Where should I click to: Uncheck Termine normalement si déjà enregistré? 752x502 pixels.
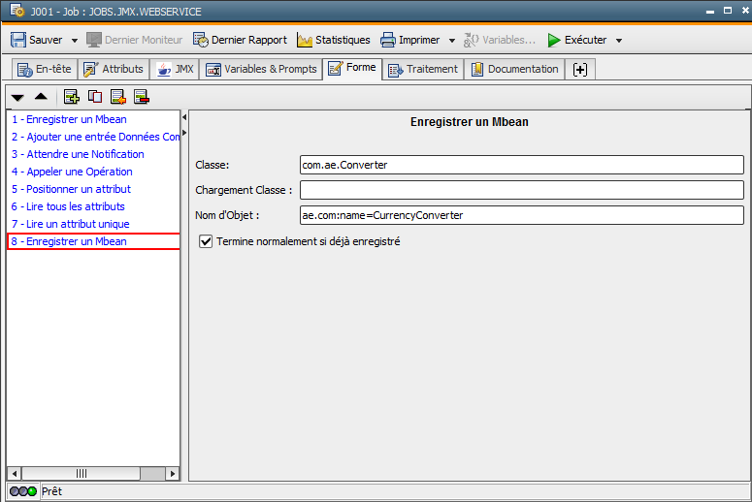pos(205,241)
